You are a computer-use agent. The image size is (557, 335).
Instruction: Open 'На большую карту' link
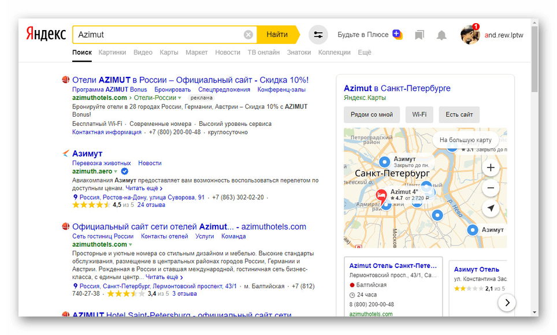(x=465, y=140)
